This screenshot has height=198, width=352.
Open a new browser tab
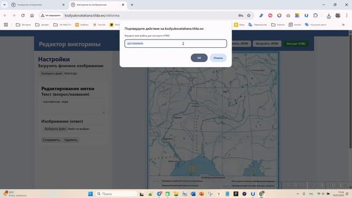[132, 5]
